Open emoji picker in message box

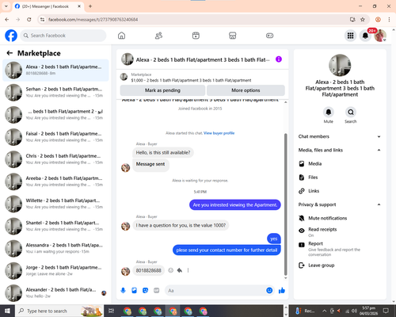(269, 291)
